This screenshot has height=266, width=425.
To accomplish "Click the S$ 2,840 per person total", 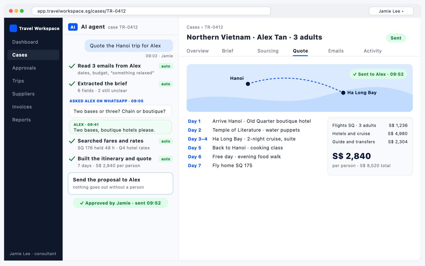I will 351,156.
